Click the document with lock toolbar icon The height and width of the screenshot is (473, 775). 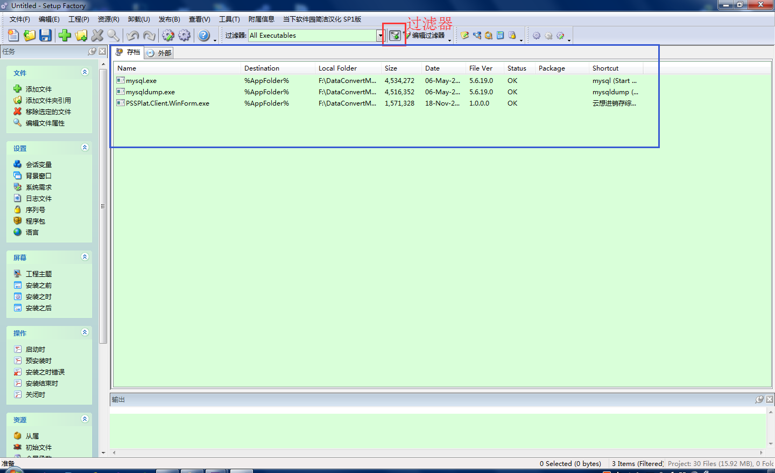tap(512, 36)
